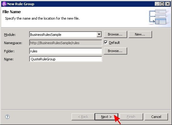Click the < Back button
Viewport: 172px width, 125px height.
pos(83,117)
